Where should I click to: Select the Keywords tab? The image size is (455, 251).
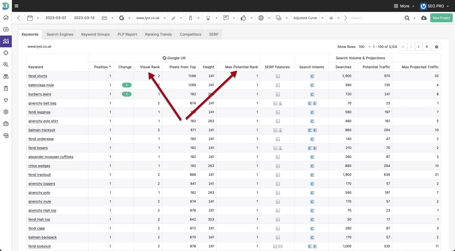(x=30, y=34)
